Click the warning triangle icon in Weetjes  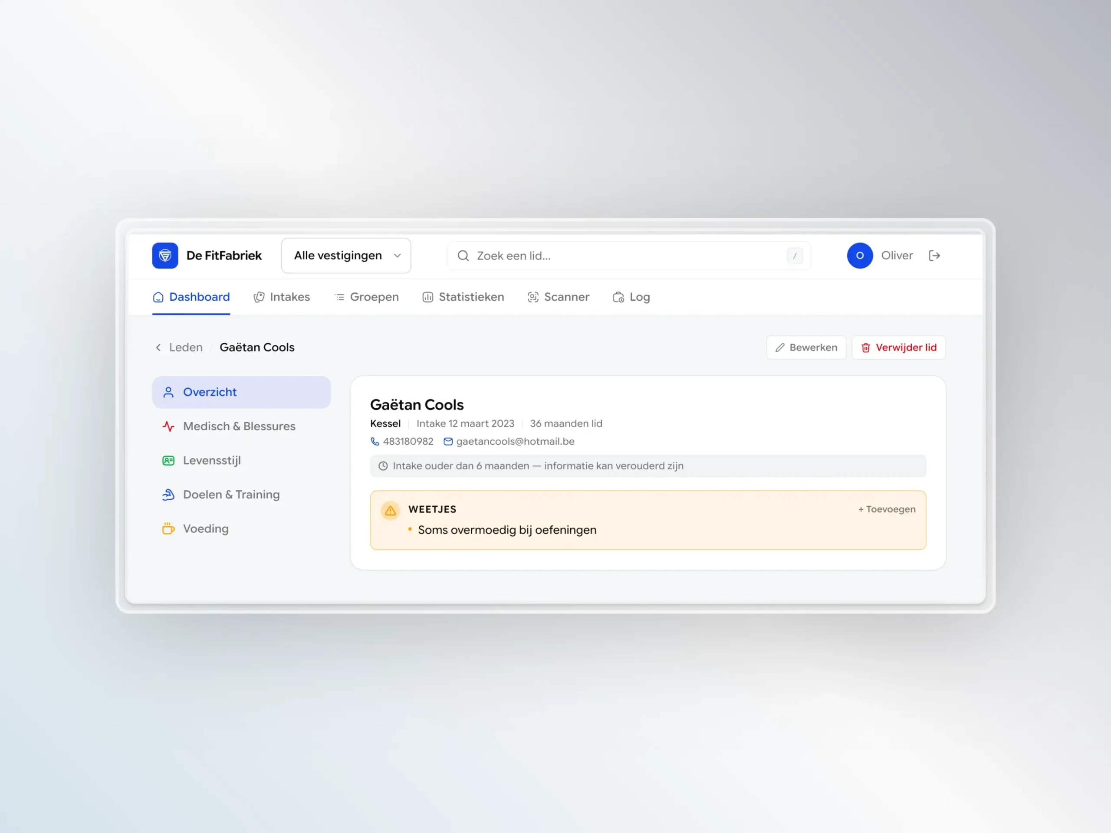click(x=390, y=511)
